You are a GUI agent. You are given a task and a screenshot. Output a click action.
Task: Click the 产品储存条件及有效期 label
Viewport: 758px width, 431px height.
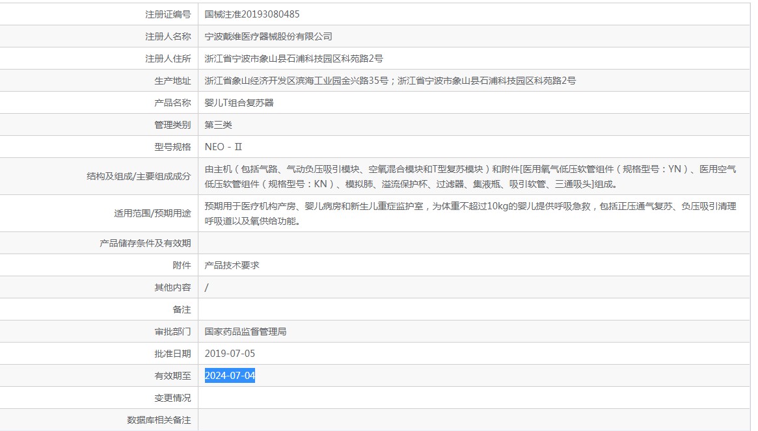pyautogui.click(x=145, y=243)
